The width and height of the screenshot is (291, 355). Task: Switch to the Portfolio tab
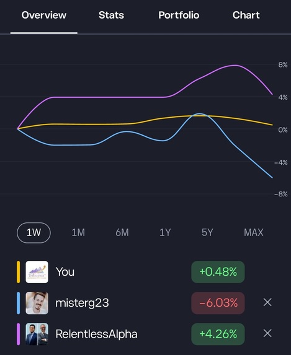pos(179,15)
